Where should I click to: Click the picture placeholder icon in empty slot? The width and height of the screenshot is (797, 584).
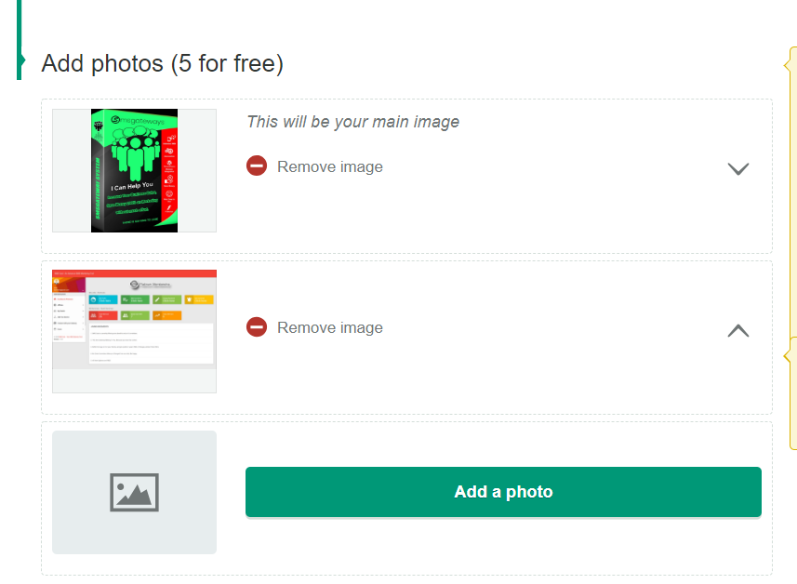point(134,492)
